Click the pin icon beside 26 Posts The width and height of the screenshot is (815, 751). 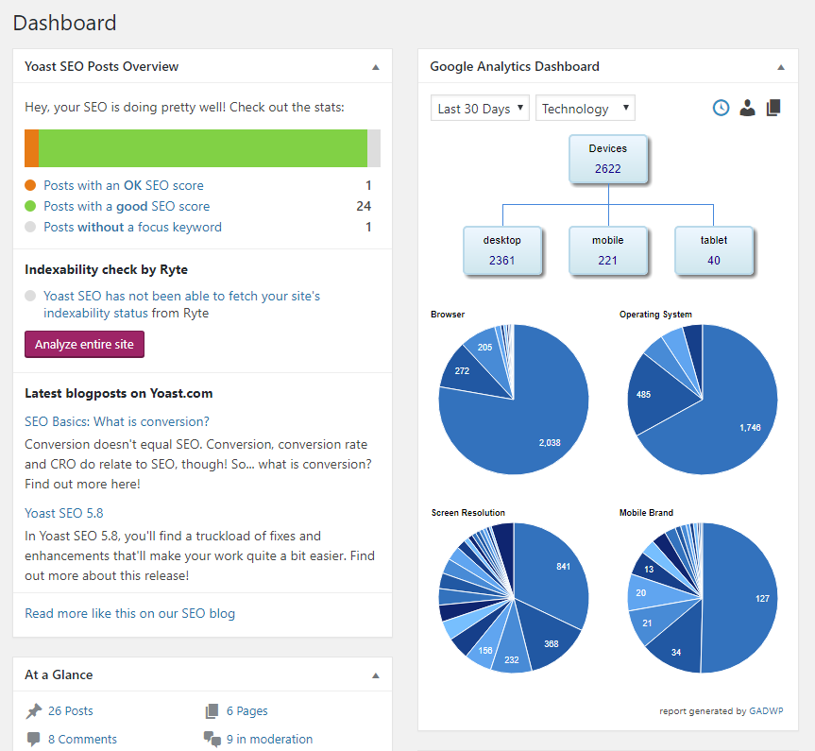(34, 711)
